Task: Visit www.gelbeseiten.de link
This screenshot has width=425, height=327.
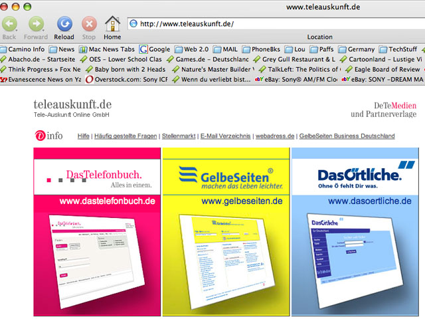Action: [242, 201]
